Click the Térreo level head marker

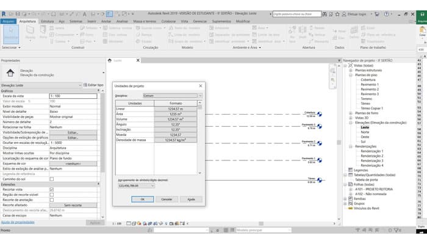(320, 180)
